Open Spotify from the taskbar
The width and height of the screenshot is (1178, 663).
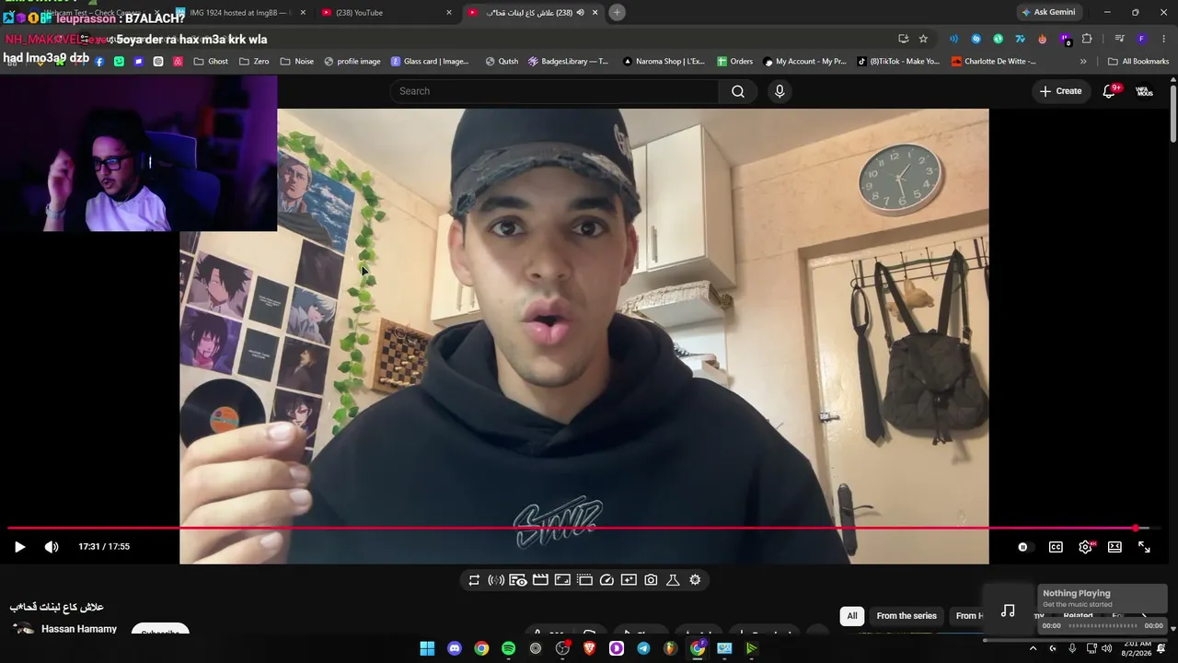coord(508,648)
